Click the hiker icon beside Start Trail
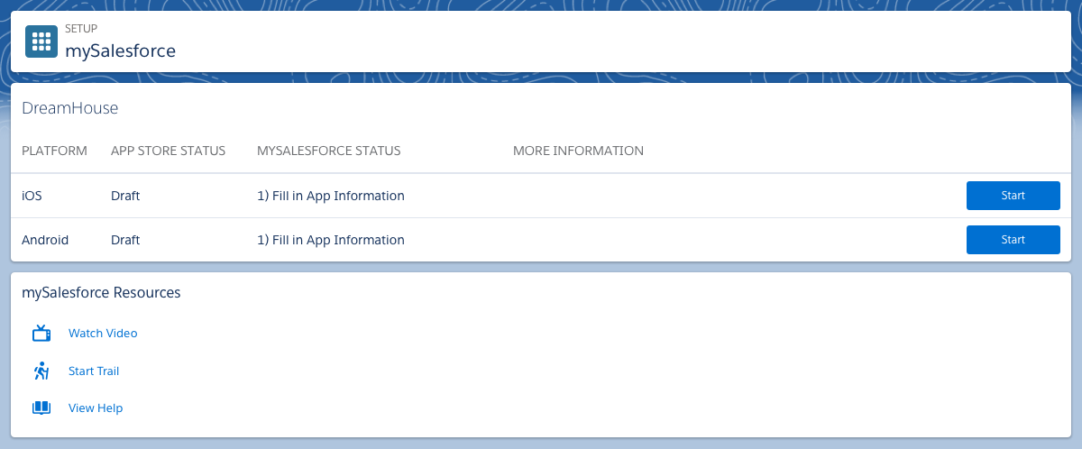The width and height of the screenshot is (1082, 449). coord(41,371)
